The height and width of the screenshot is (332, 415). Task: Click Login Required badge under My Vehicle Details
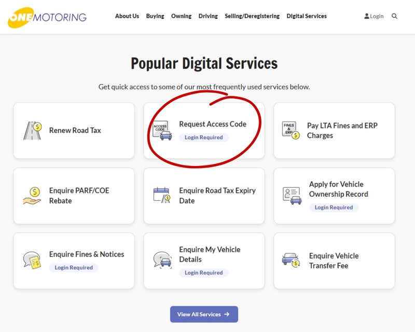(x=204, y=273)
